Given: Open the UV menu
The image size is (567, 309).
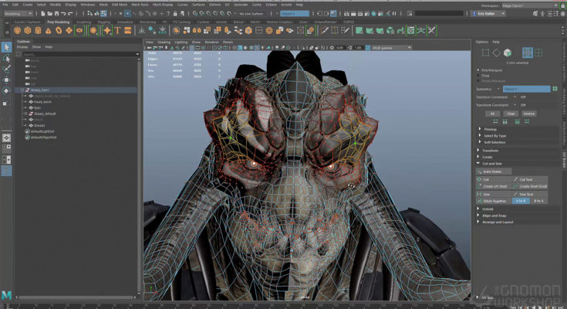Looking at the screenshot, I should pyautogui.click(x=227, y=5).
